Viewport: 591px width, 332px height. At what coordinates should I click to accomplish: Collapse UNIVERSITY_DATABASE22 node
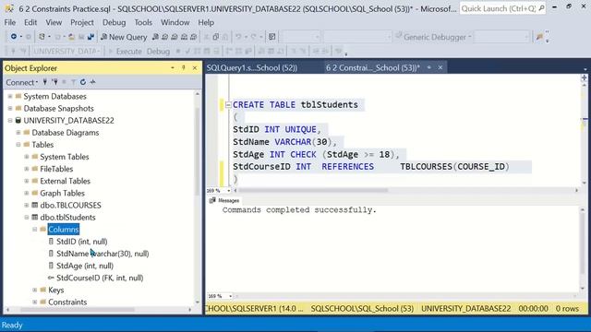tap(10, 121)
